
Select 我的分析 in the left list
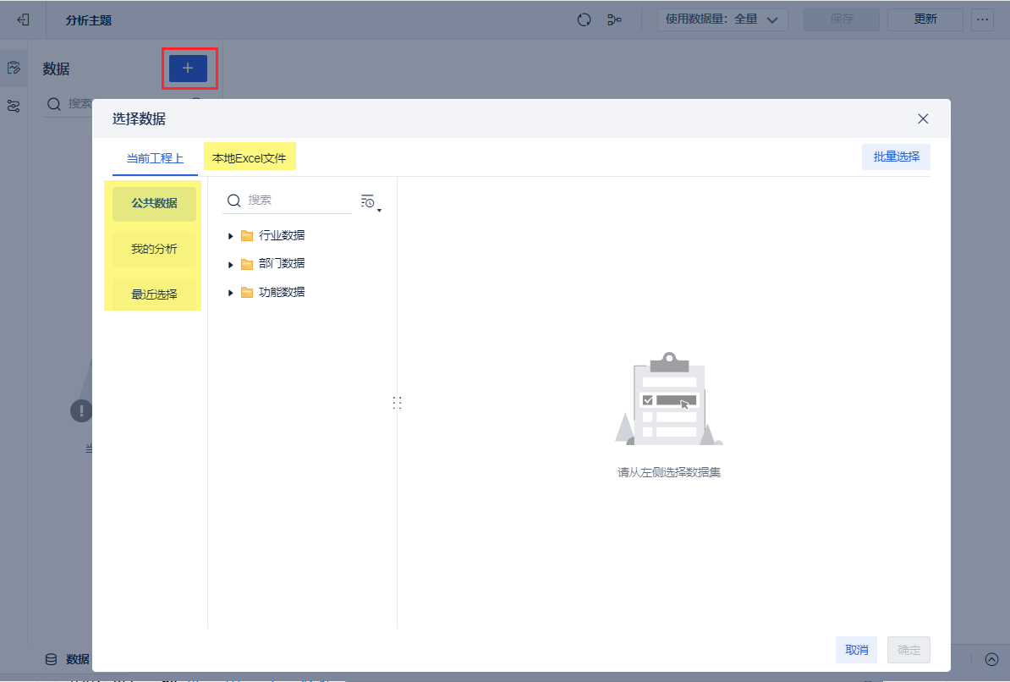click(154, 249)
